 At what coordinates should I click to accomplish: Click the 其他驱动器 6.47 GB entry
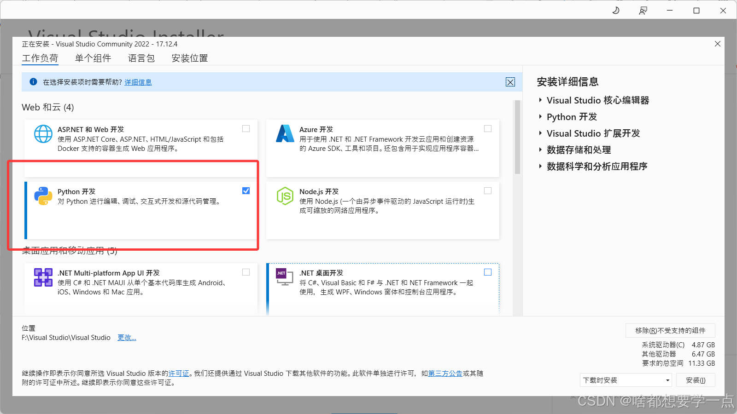[x=679, y=354]
